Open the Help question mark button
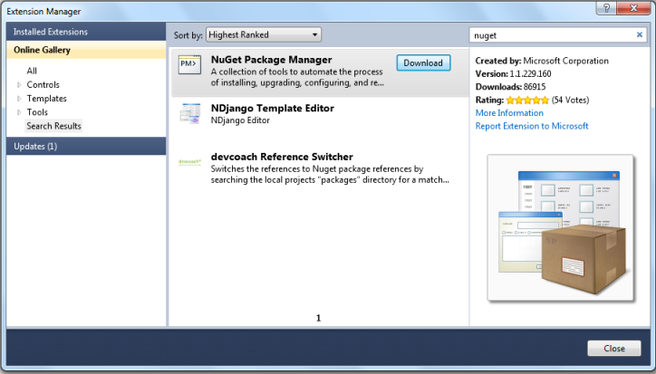 click(x=603, y=8)
